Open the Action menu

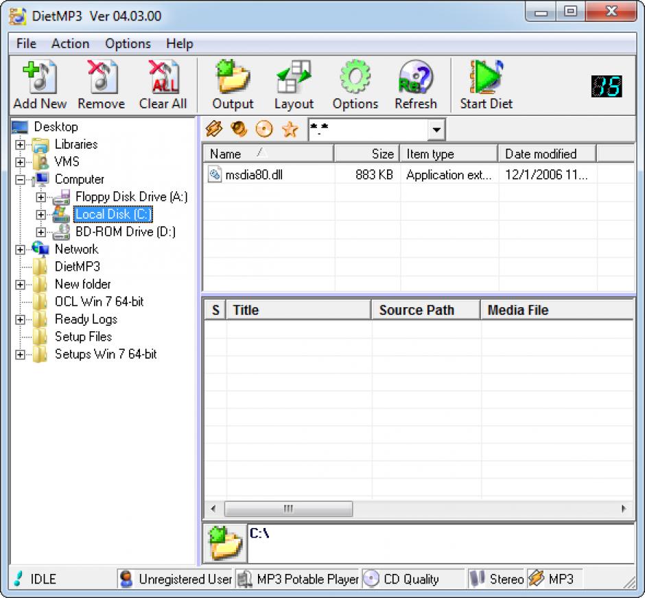(x=71, y=43)
